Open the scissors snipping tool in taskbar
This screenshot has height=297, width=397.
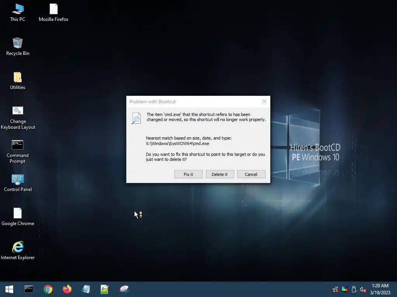coord(124,289)
